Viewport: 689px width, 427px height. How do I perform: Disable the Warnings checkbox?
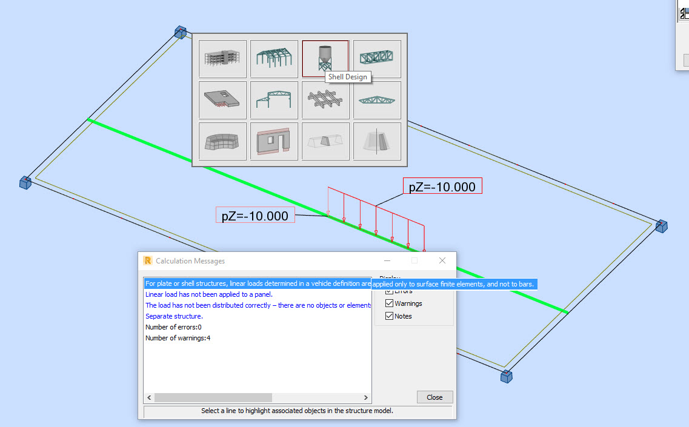point(390,303)
